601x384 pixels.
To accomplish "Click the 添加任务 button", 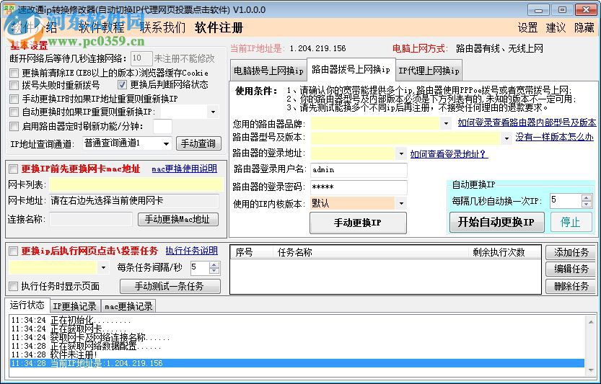I will tap(571, 252).
